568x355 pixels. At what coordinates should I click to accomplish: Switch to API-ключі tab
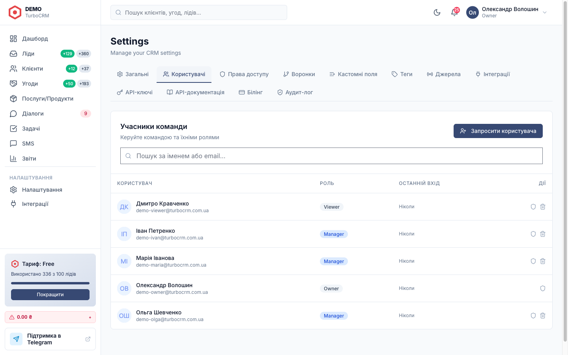tap(135, 92)
